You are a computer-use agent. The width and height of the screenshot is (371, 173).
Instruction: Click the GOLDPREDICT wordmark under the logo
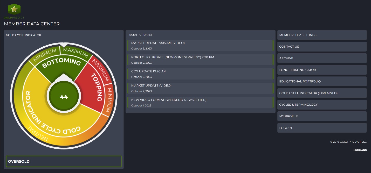click(14, 18)
